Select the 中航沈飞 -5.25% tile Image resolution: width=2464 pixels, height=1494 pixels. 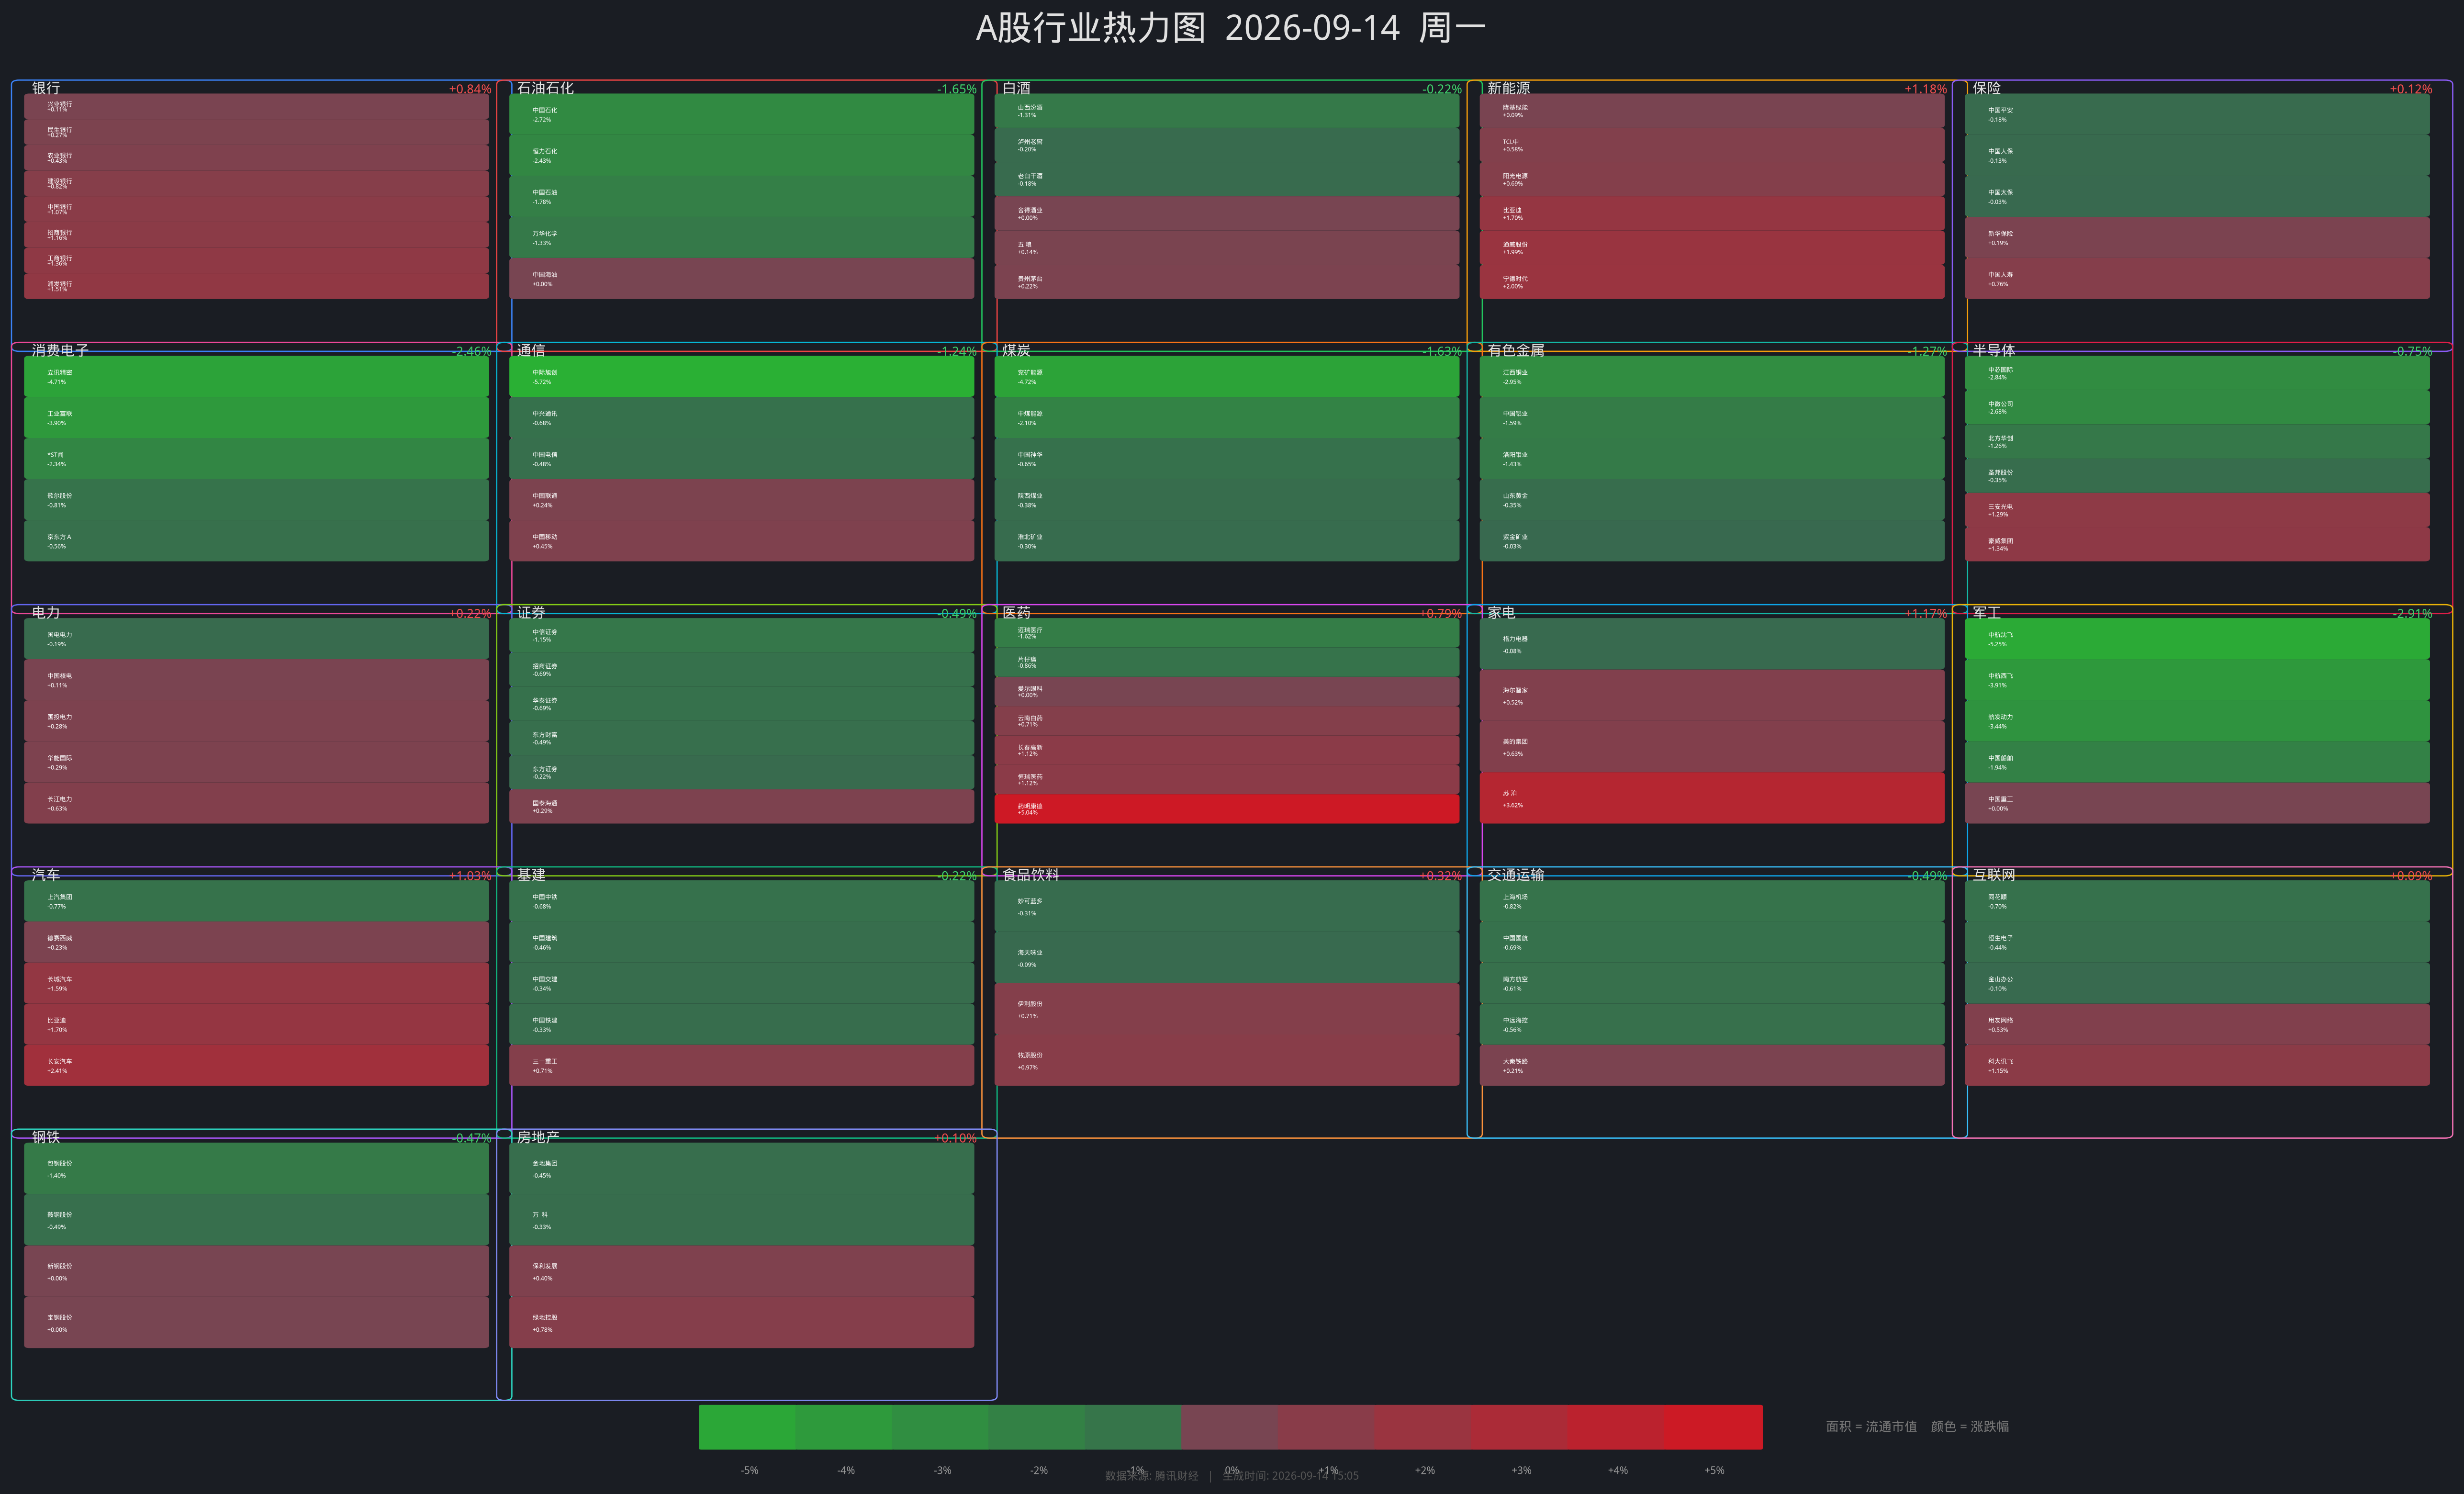coord(2196,638)
